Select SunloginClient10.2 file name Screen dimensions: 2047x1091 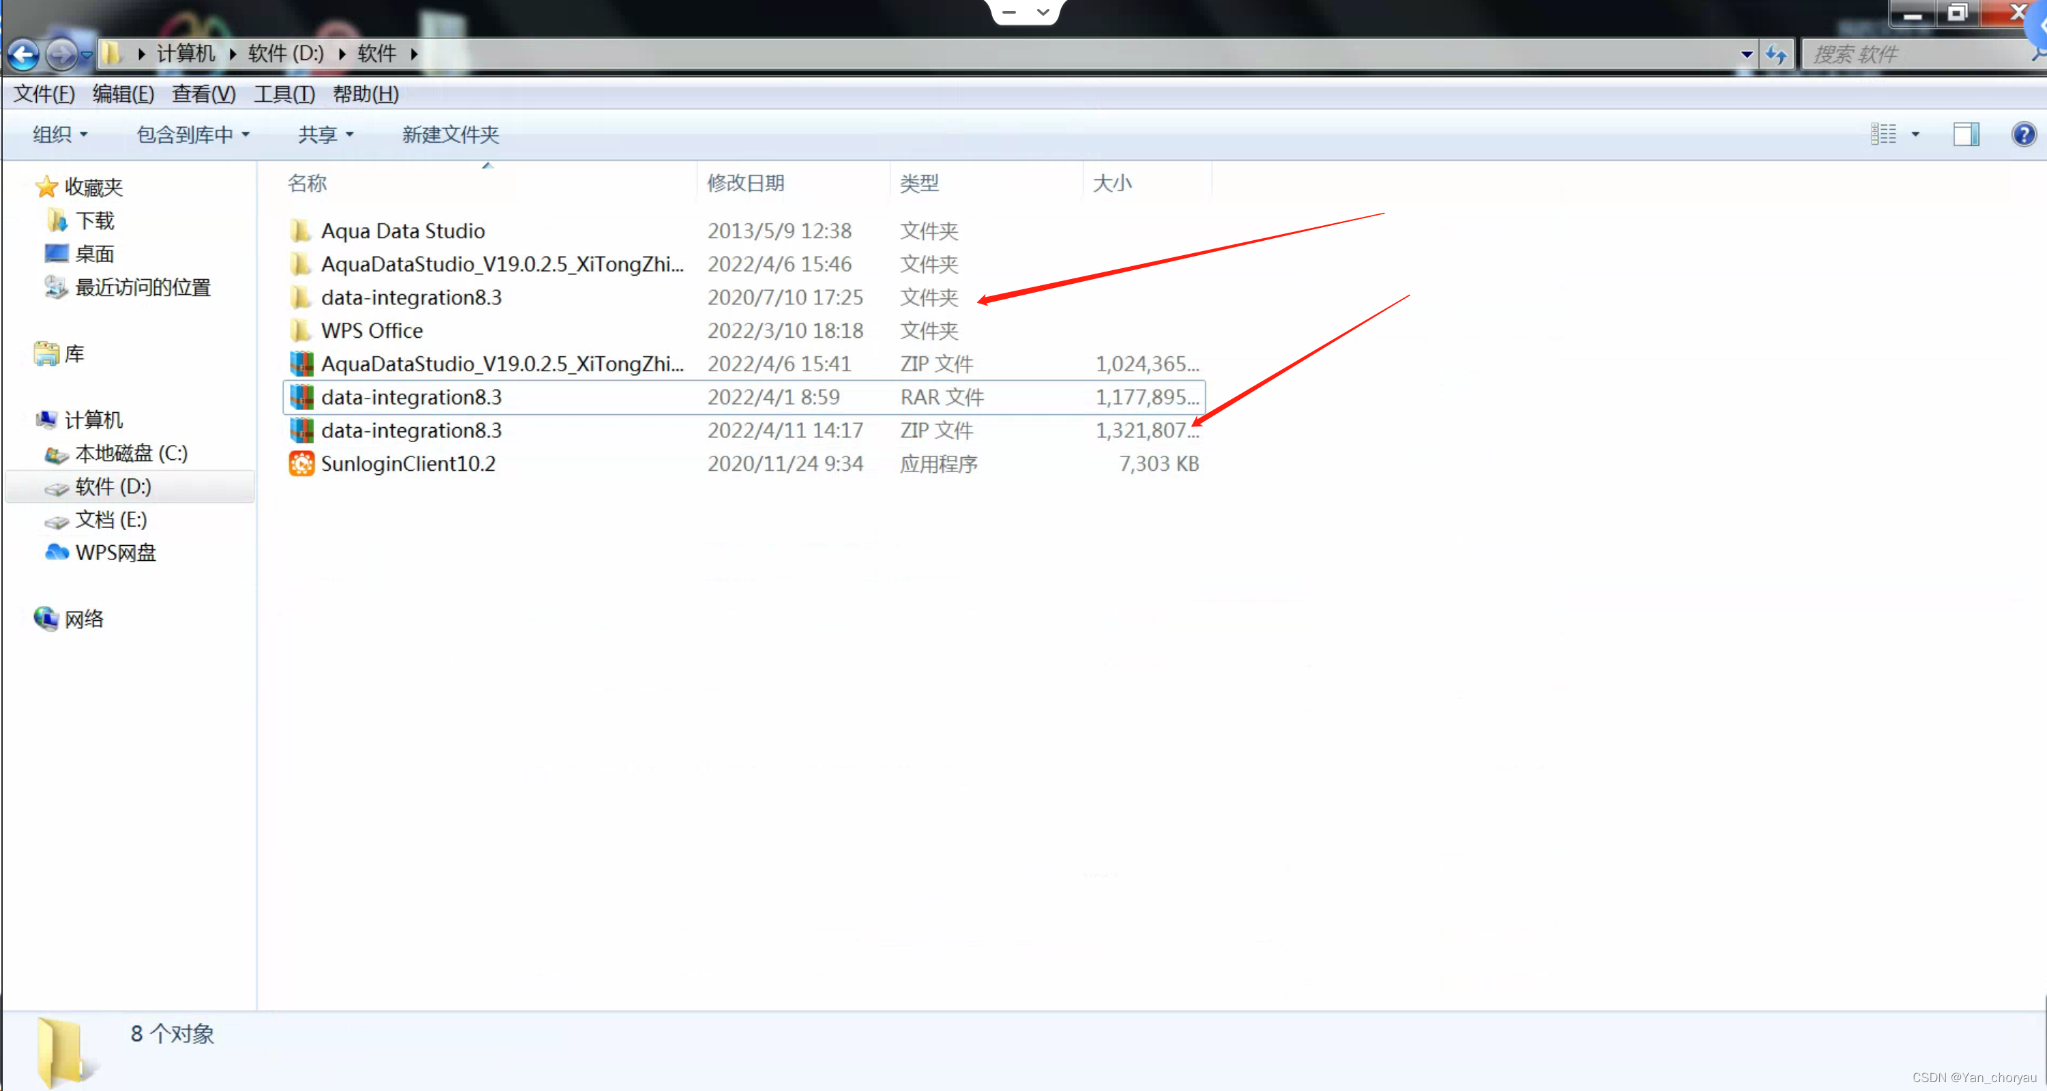click(x=407, y=463)
